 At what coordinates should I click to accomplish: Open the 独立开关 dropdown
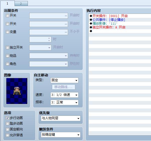(x=40, y=48)
